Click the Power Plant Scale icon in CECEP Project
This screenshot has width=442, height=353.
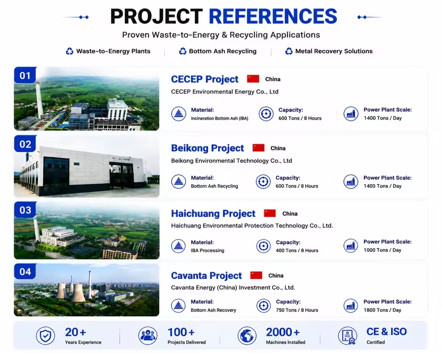[351, 114]
